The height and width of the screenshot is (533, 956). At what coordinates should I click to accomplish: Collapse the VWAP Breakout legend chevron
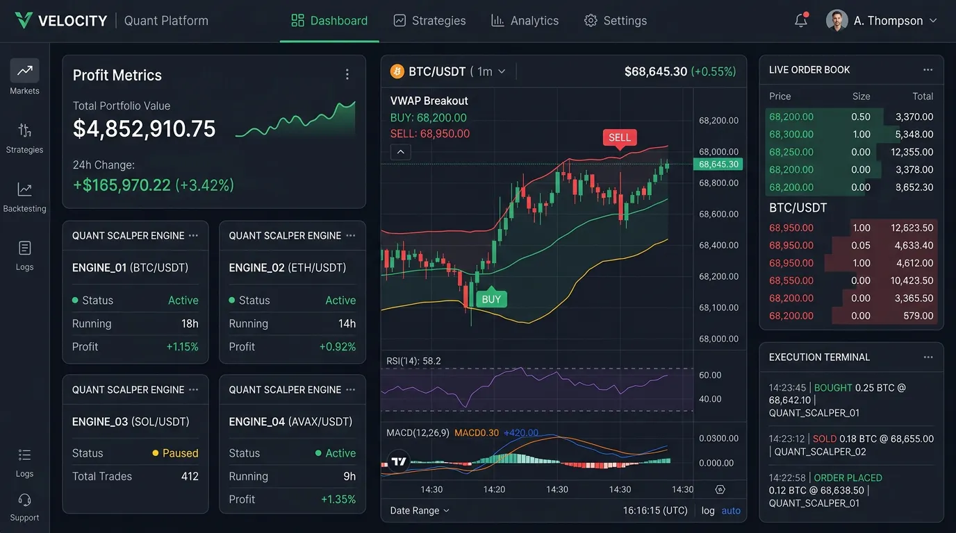[x=401, y=152]
